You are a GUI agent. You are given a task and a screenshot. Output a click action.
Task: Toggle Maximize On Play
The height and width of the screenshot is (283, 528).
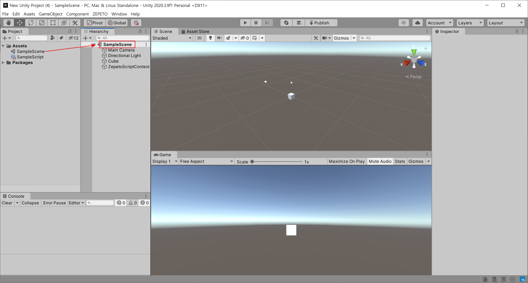[347, 161]
